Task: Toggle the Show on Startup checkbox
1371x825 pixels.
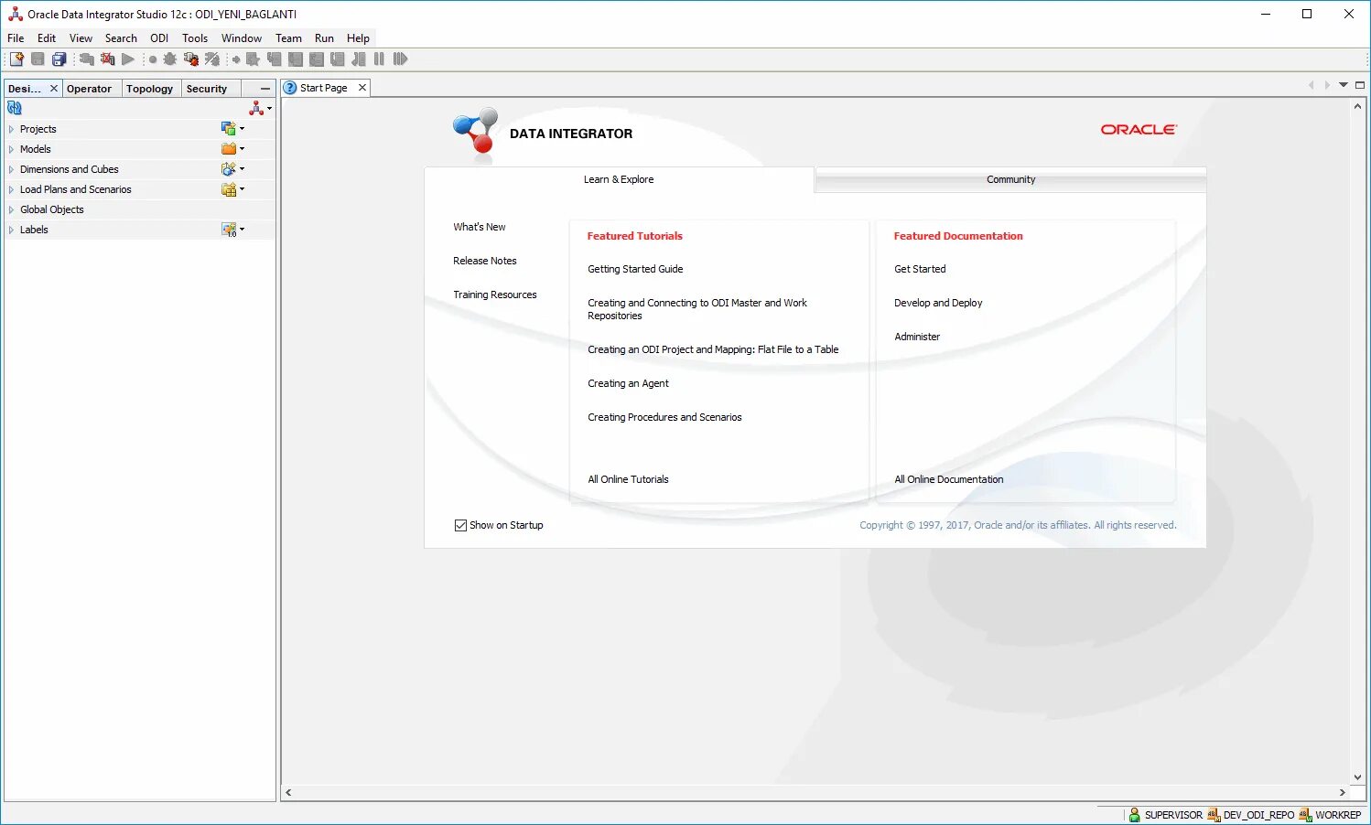Action: (460, 525)
